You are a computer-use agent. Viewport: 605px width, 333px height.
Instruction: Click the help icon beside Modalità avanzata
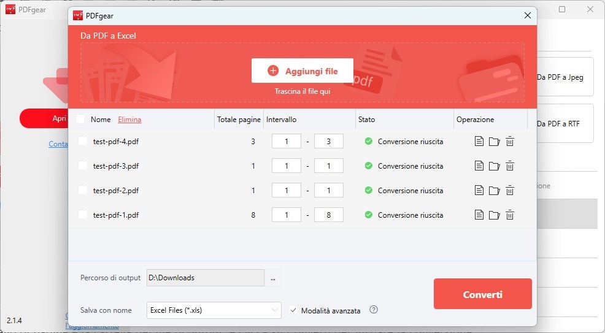pyautogui.click(x=374, y=310)
